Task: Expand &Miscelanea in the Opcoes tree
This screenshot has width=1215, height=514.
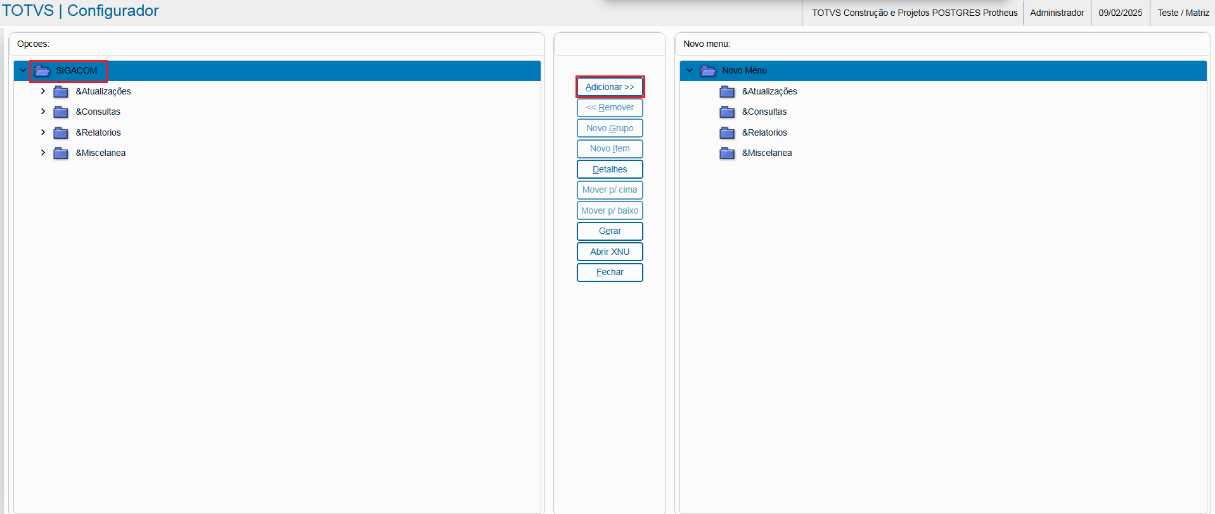Action: tap(43, 153)
